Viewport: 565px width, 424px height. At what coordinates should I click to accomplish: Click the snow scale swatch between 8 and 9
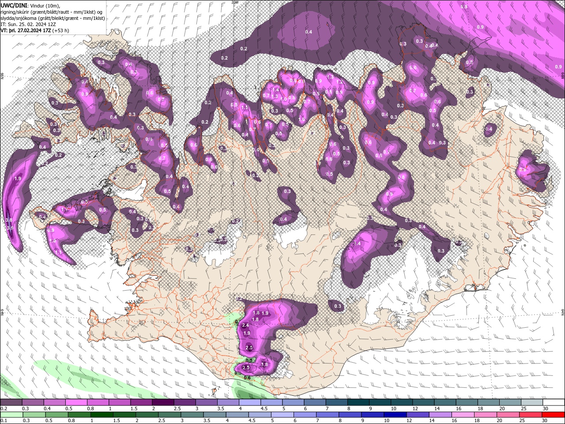[358, 402]
